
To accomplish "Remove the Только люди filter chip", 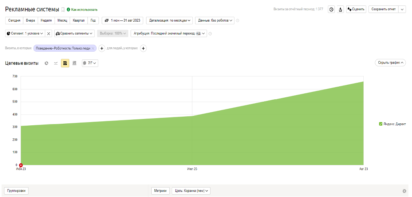I will [x=93, y=48].
